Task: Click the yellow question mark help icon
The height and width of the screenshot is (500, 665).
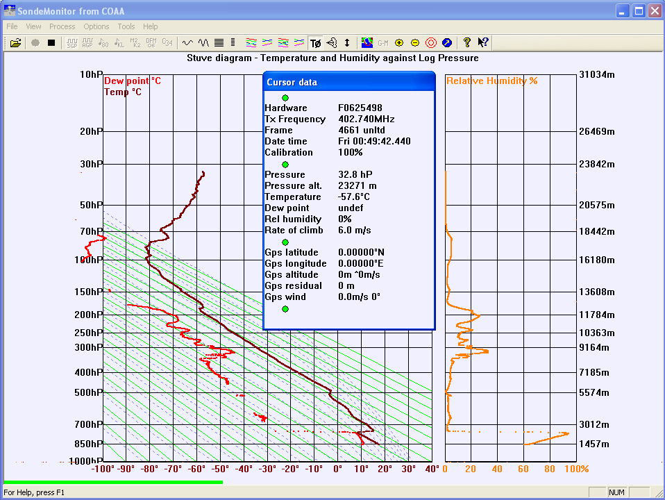Action: point(467,42)
